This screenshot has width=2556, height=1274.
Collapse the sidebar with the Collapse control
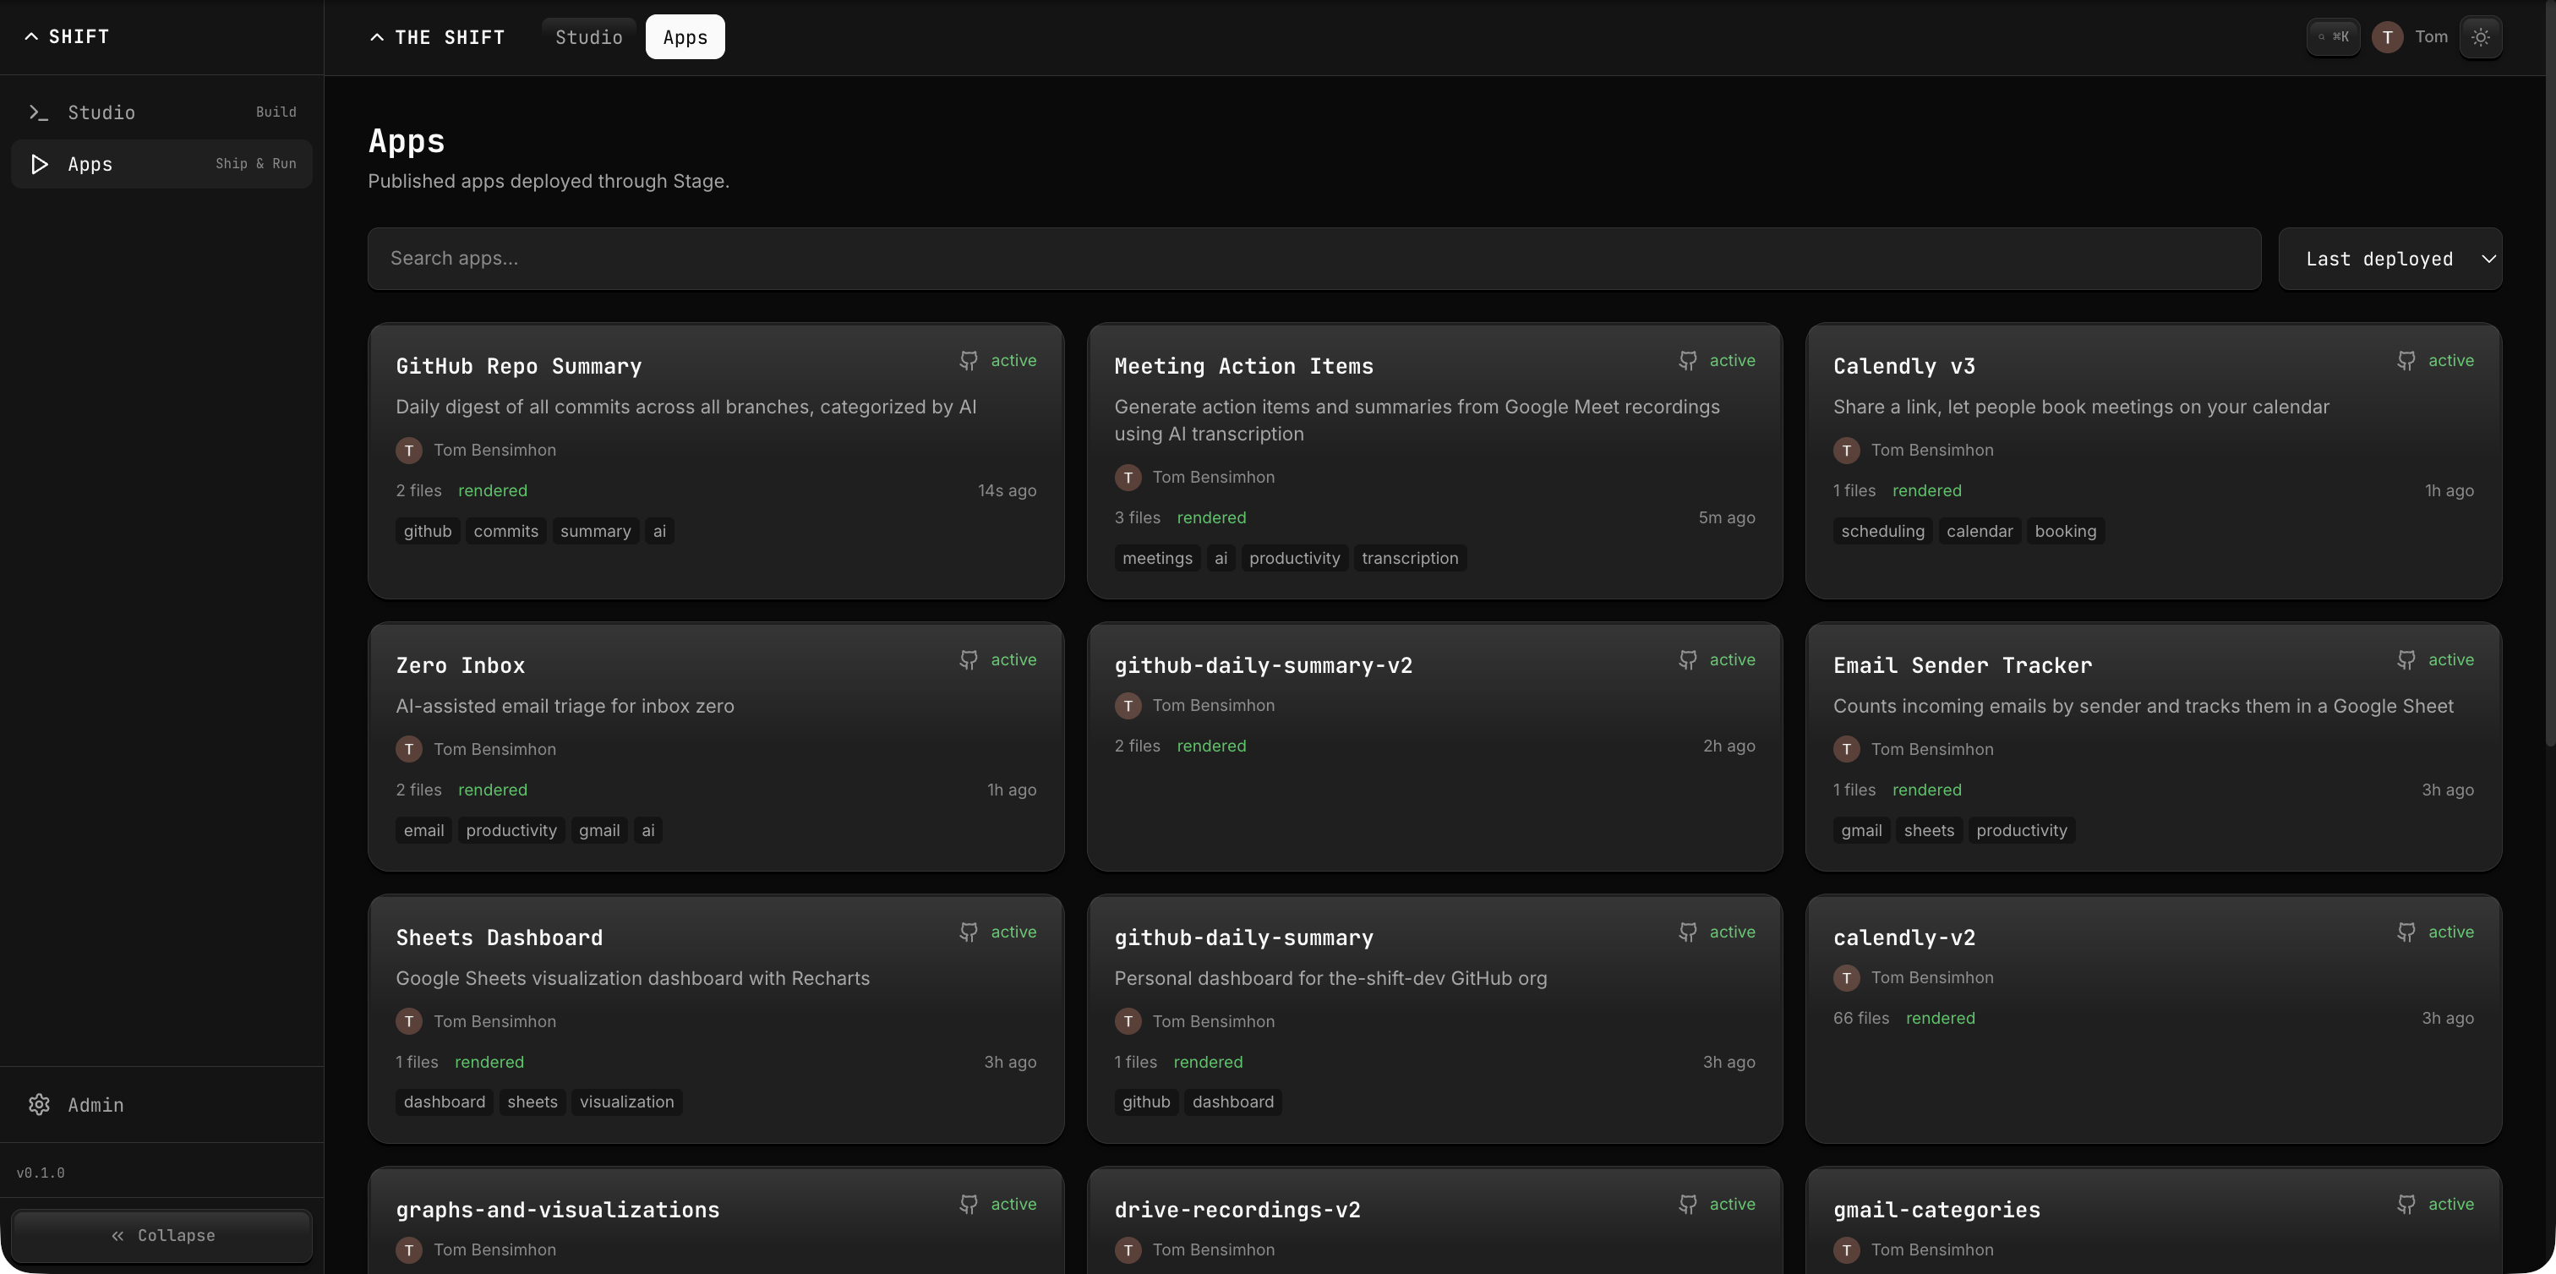(161, 1235)
